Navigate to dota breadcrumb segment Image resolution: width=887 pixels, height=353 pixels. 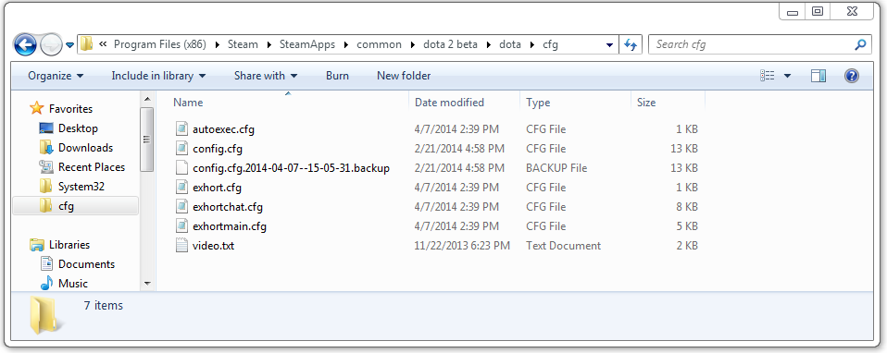point(509,44)
